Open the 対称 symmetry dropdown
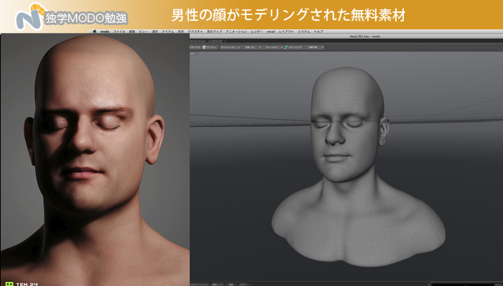This screenshot has width=503, height=286. [x=253, y=47]
